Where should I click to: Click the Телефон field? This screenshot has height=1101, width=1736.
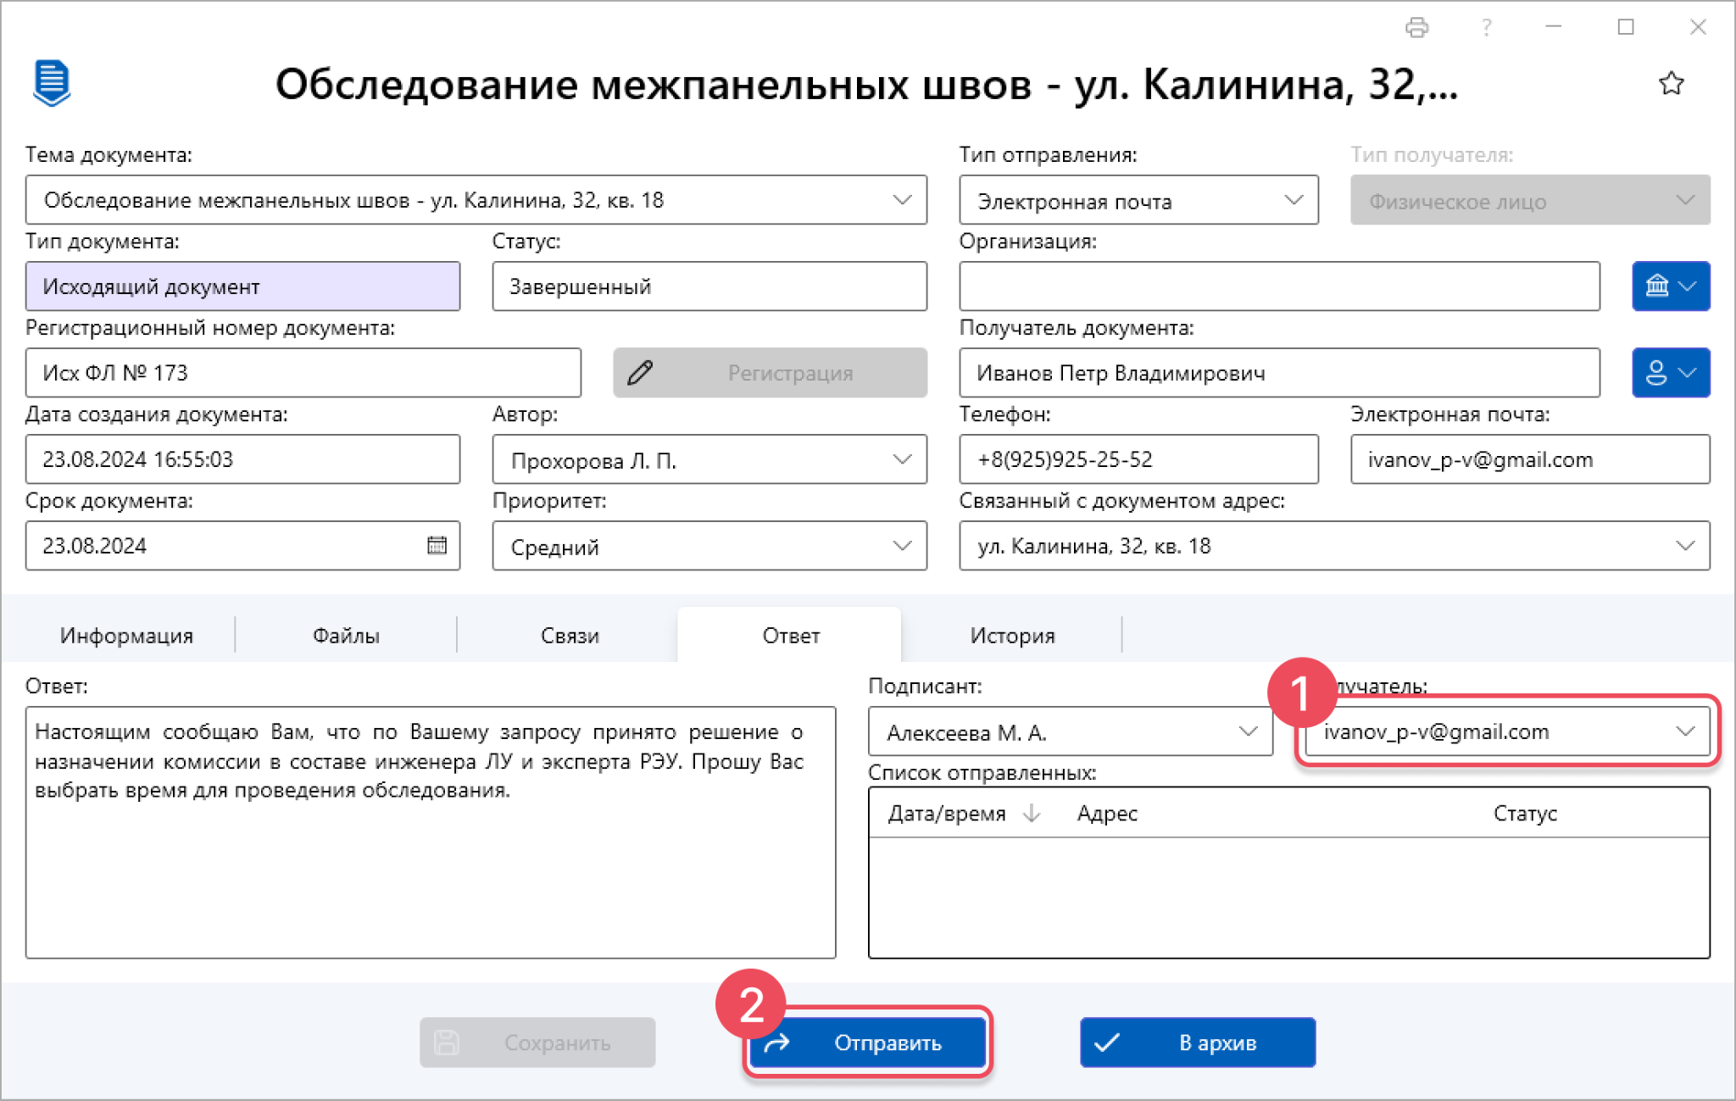coord(1138,459)
